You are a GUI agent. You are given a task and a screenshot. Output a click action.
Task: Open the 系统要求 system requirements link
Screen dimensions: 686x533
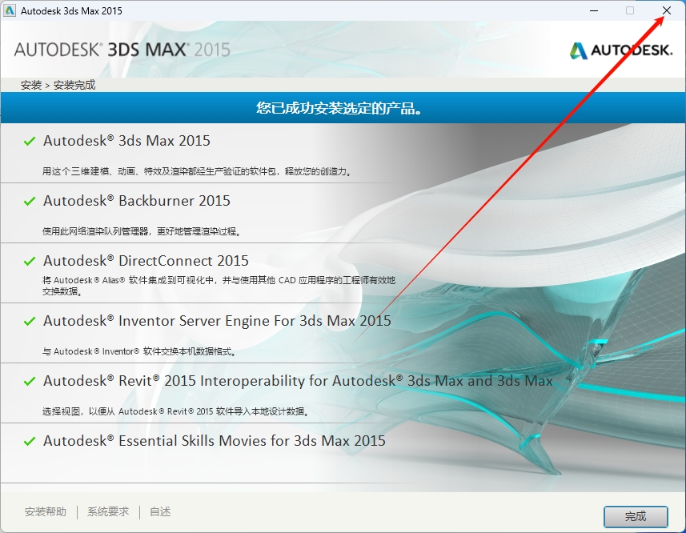107,511
